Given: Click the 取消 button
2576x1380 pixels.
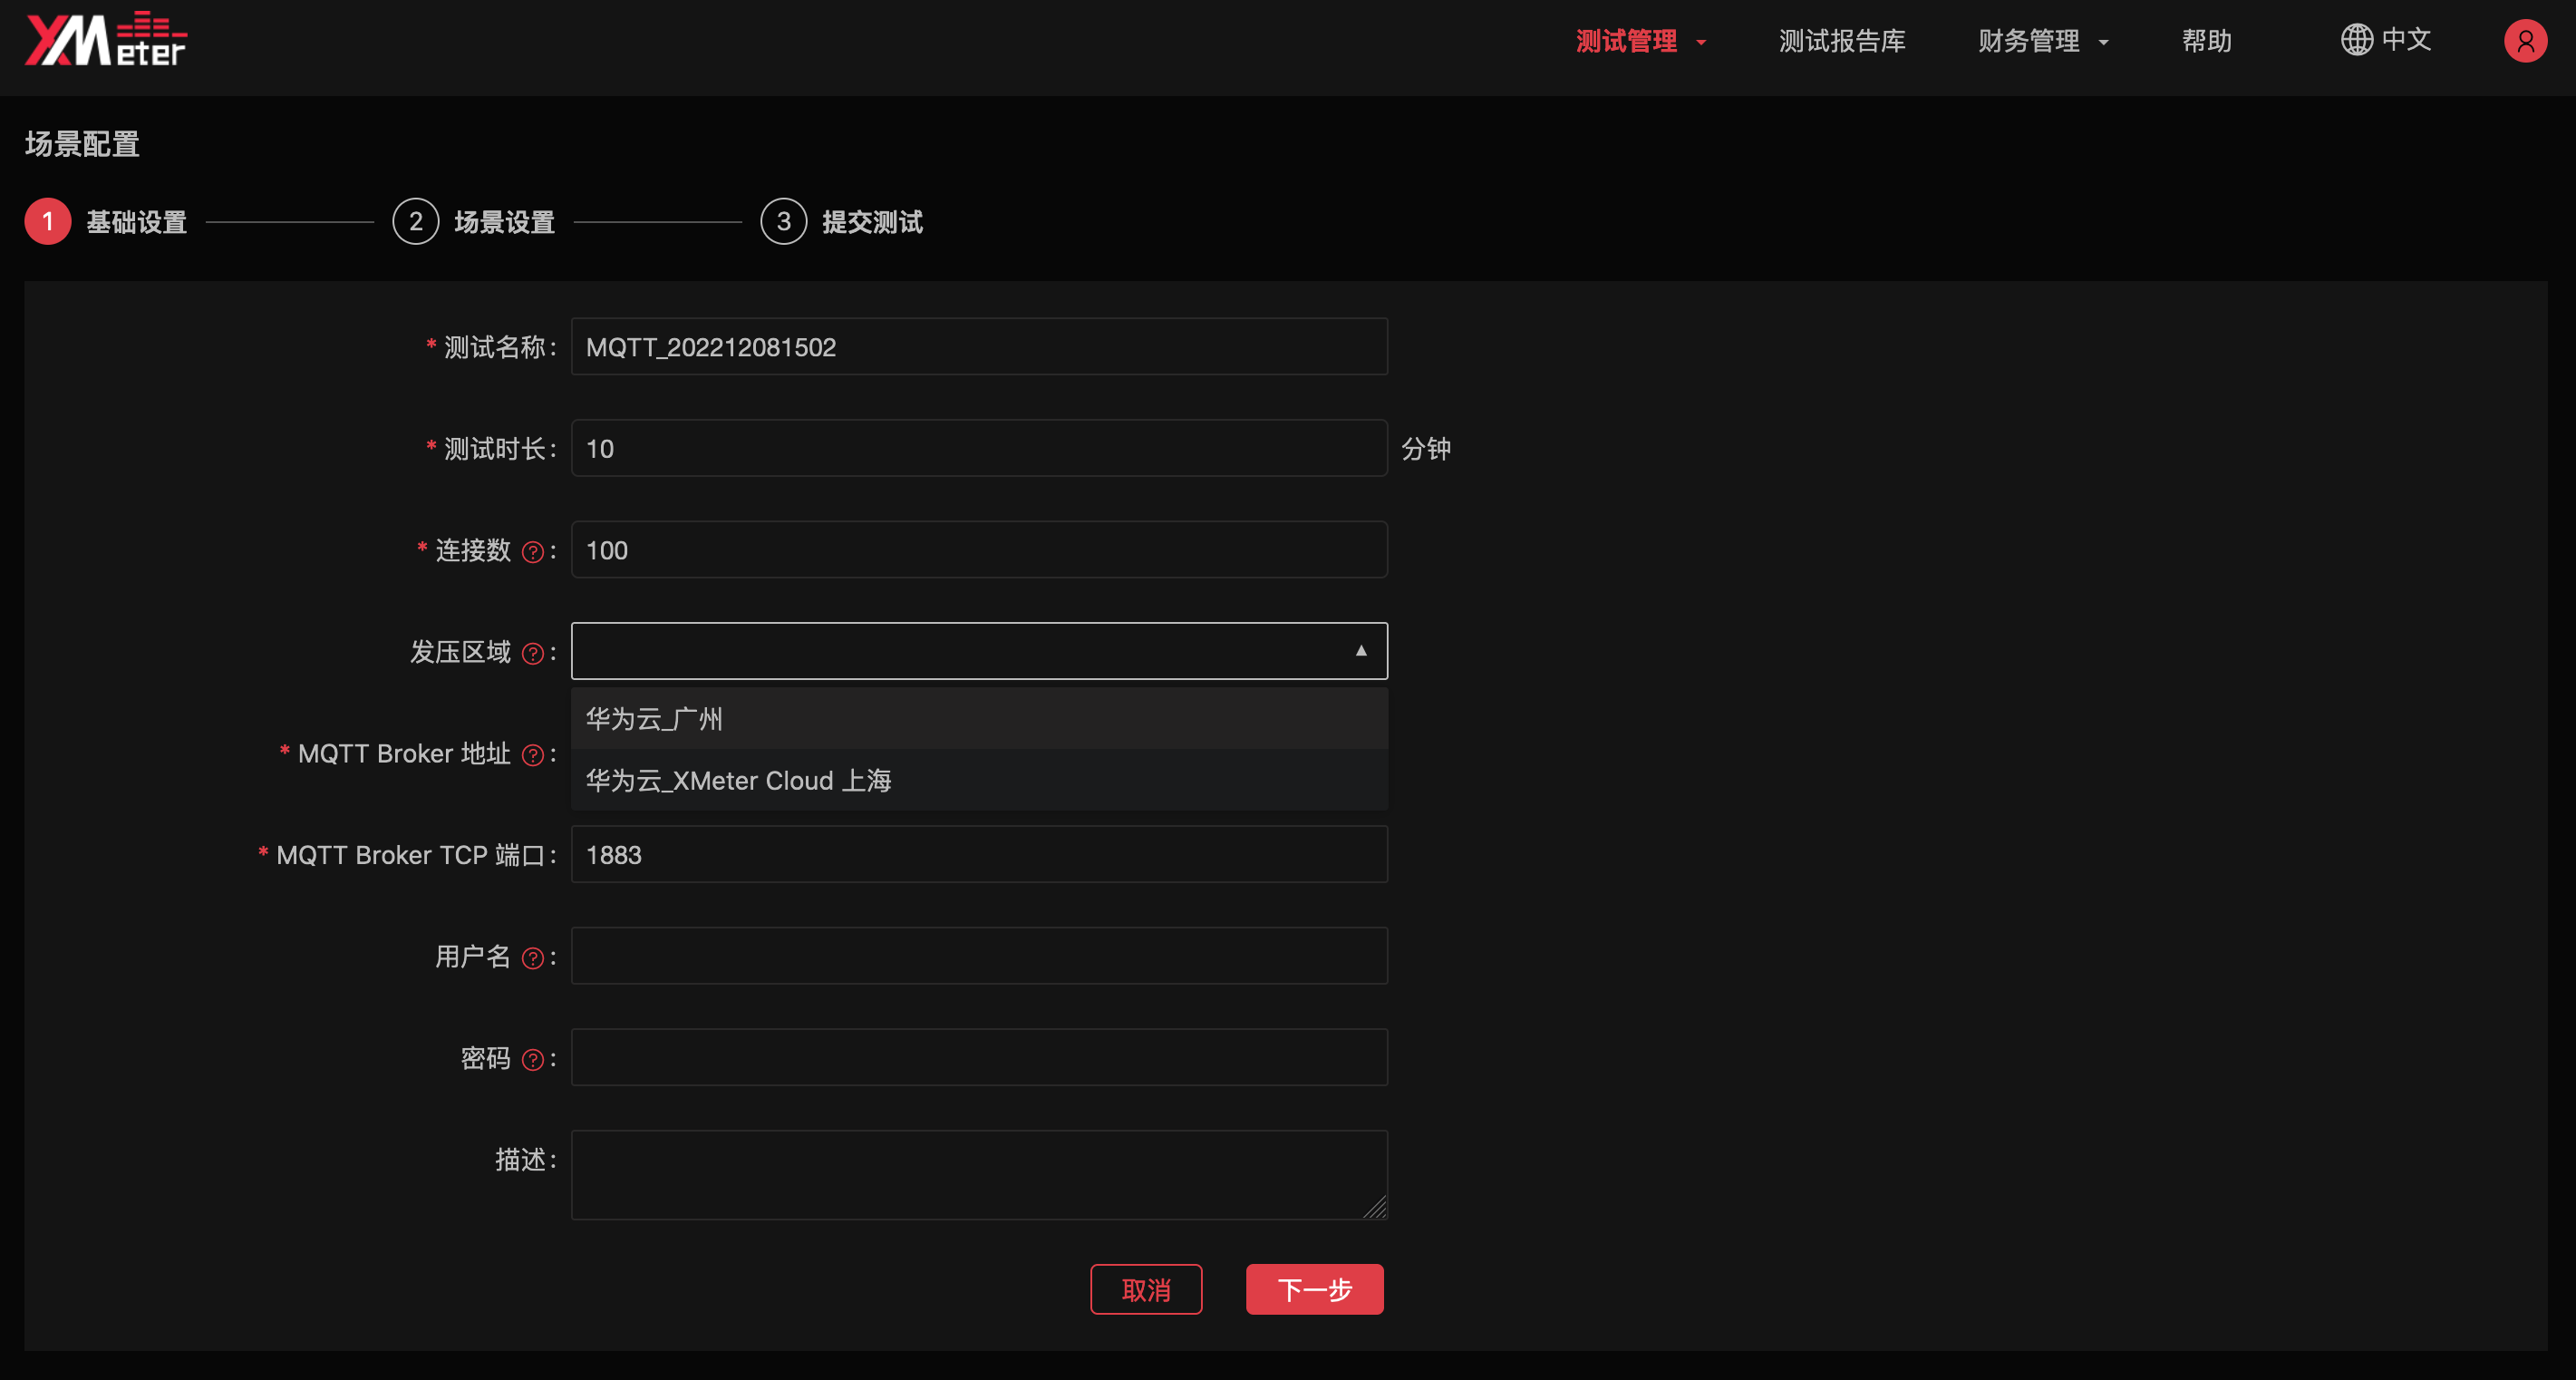Looking at the screenshot, I should 1146,1289.
